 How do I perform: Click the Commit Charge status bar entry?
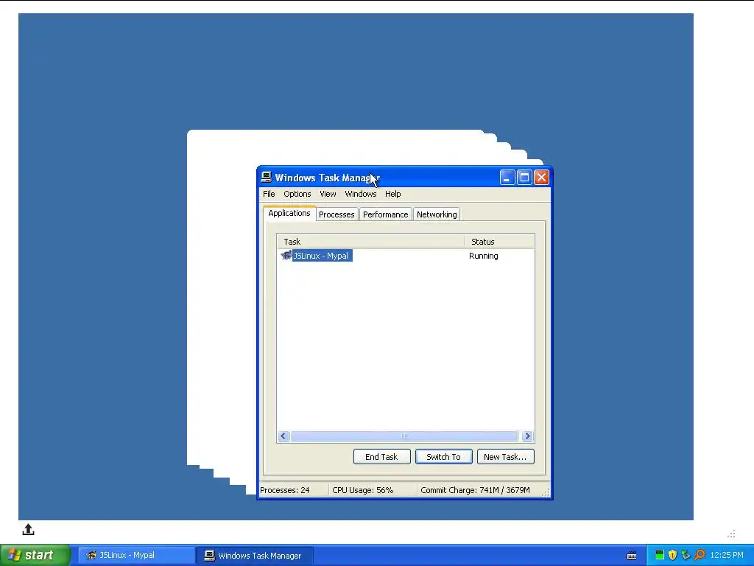tap(475, 490)
